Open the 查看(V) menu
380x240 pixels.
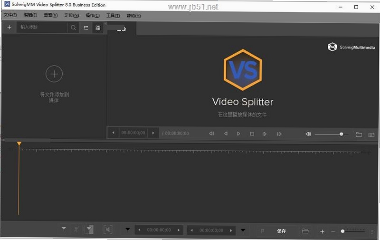51,15
